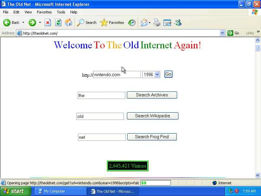Open the Forward history dropdown arrow
Screen dimensions: 261x196
pos(40,23)
